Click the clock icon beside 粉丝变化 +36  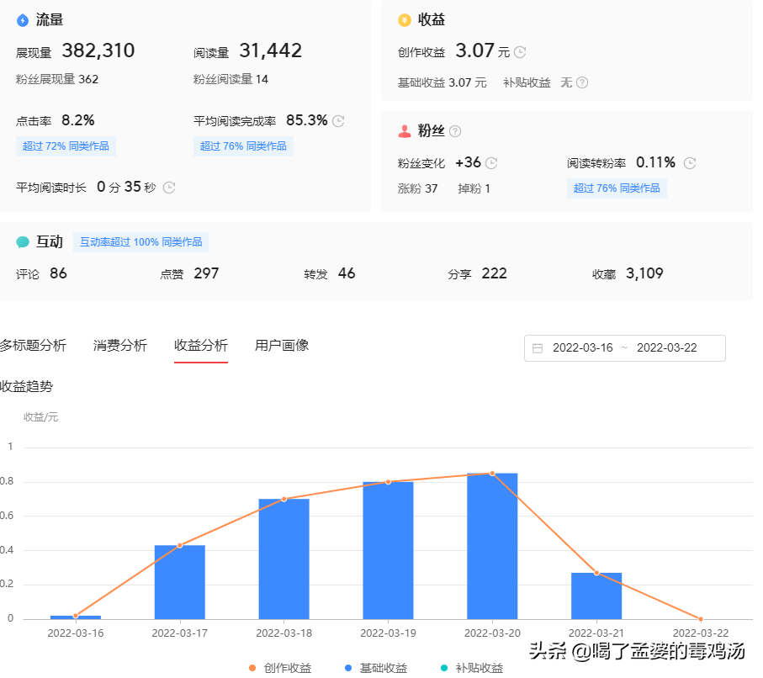tap(491, 163)
